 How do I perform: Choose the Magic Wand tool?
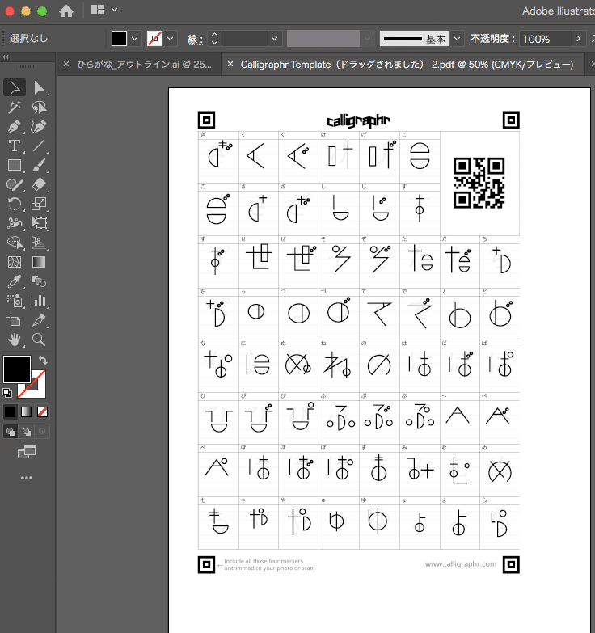[15, 107]
